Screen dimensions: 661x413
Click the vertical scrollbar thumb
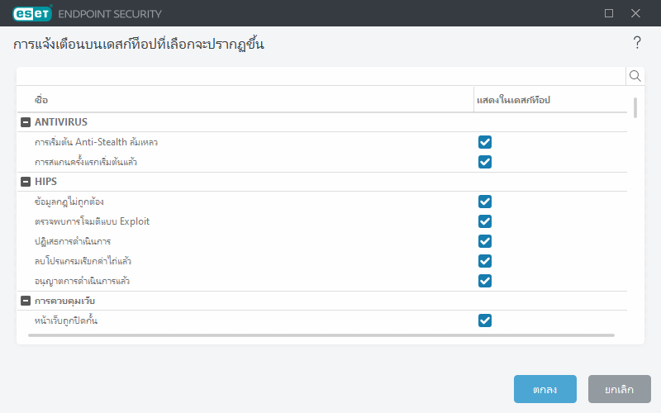tap(635, 107)
